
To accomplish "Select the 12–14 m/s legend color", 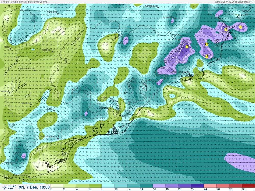I will (134, 186).
